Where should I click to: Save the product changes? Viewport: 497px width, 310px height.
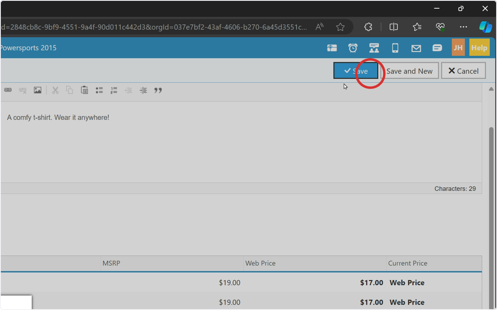(x=356, y=71)
